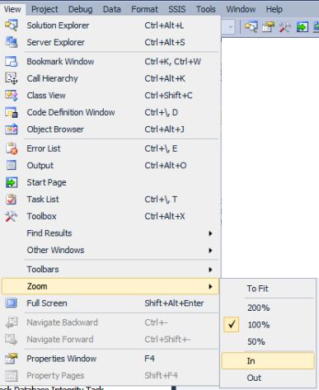The width and height of the screenshot is (319, 390).
Task: Open the Project menu
Action: (45, 9)
